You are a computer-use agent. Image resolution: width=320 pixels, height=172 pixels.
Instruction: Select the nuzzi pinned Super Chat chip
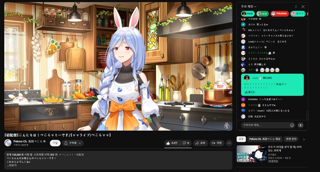[247, 14]
